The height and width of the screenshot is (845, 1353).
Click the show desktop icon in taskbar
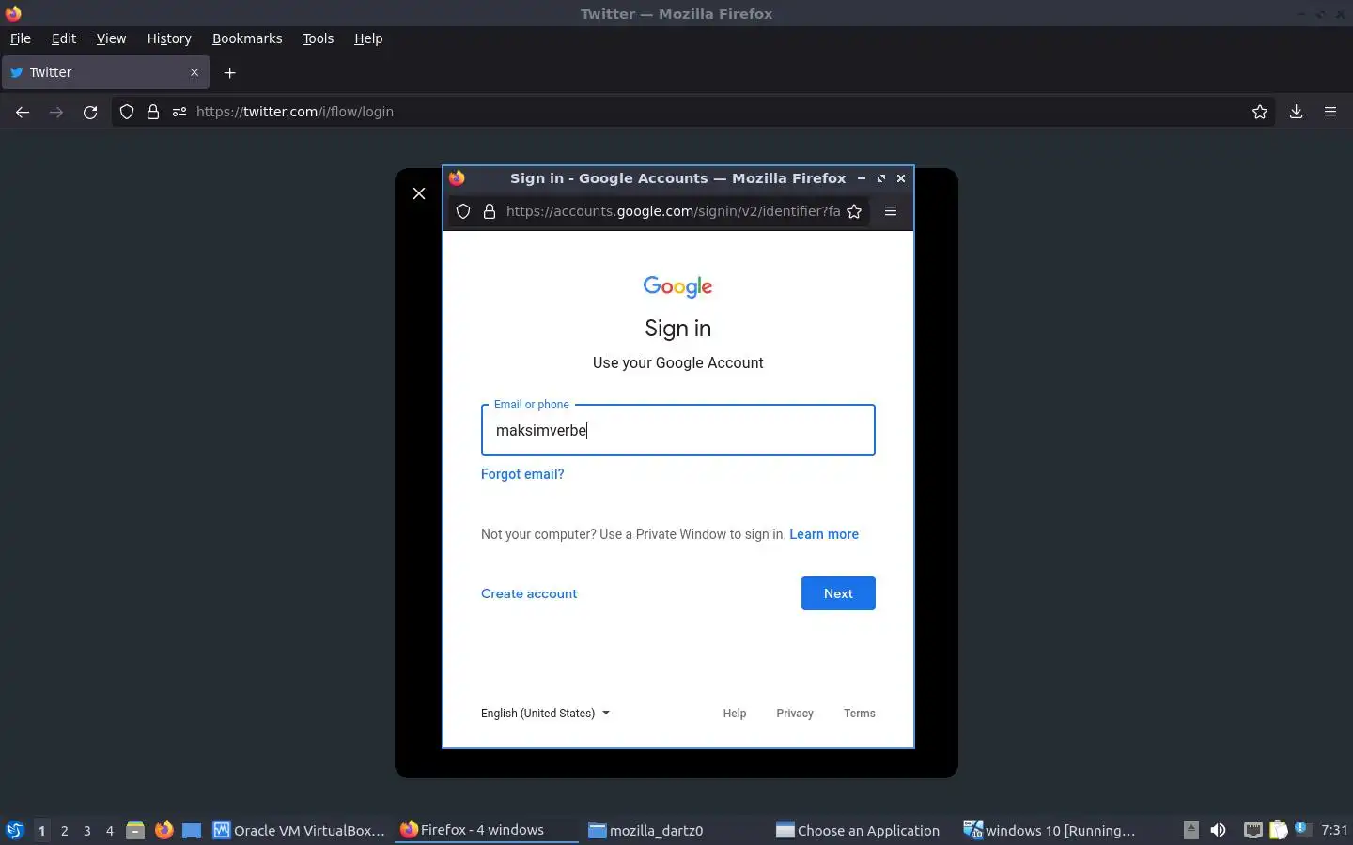(192, 830)
